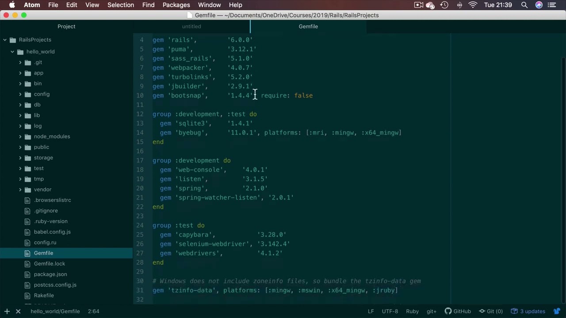Click the config.ru file icon
Screen dimensions: 566x318
point(27,242)
